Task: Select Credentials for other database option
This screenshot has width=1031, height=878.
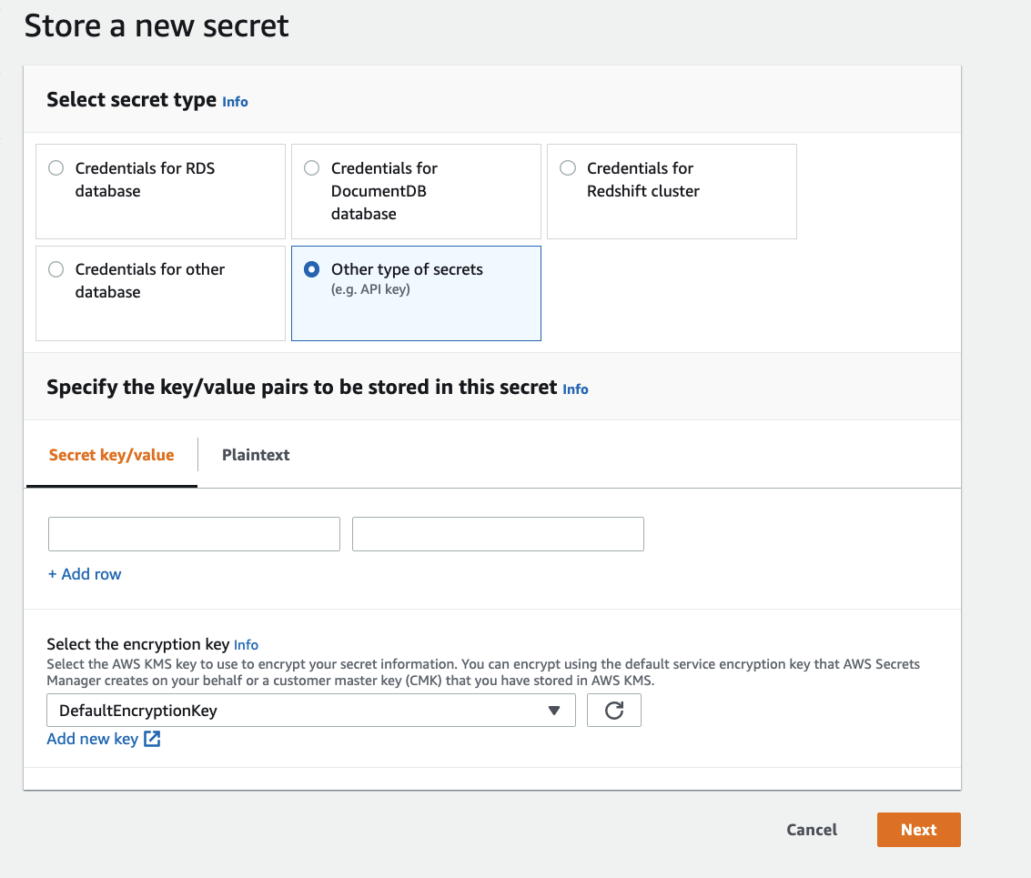Action: [x=56, y=269]
